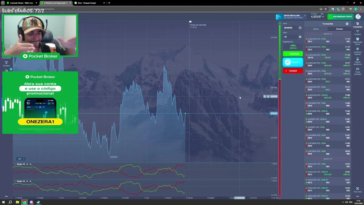
Task: Click the AI Trading button
Action: pos(293,62)
